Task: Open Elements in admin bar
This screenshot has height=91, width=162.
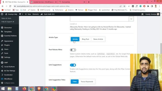Action: point(35,14)
